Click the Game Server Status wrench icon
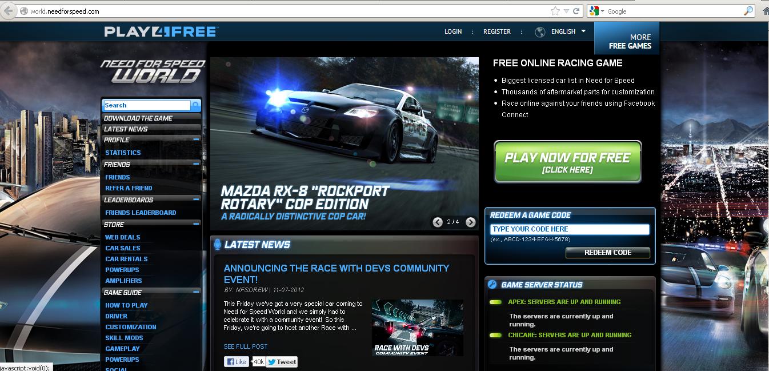Viewport: 769px width, 371px height. 492,285
